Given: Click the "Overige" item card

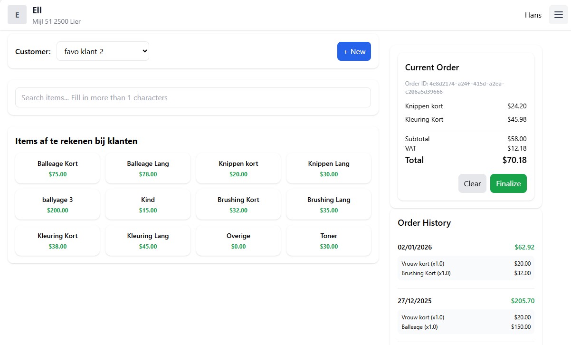Looking at the screenshot, I should coord(238,240).
